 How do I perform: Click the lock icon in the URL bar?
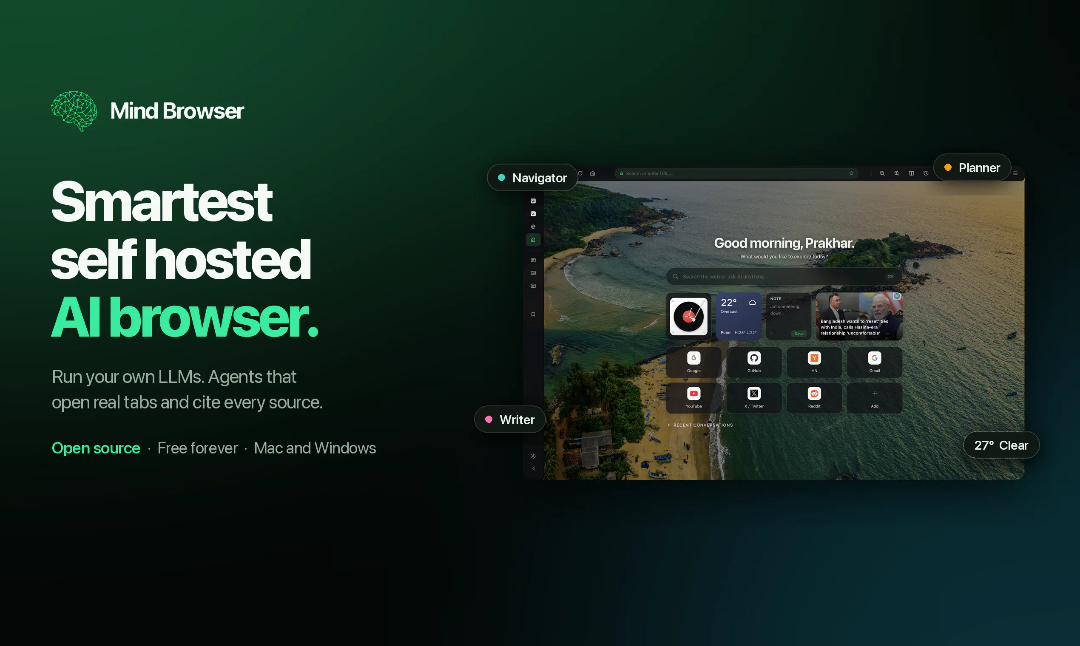[622, 173]
